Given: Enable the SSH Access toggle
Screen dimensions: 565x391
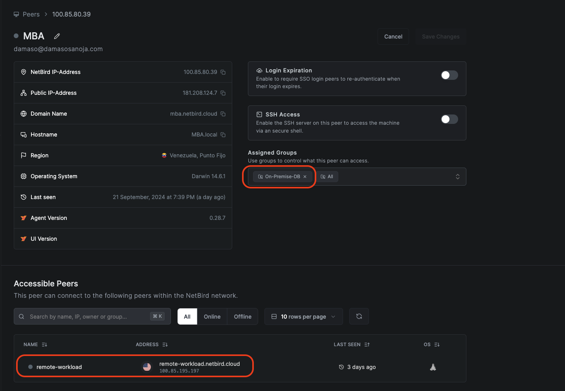Looking at the screenshot, I should pos(449,119).
